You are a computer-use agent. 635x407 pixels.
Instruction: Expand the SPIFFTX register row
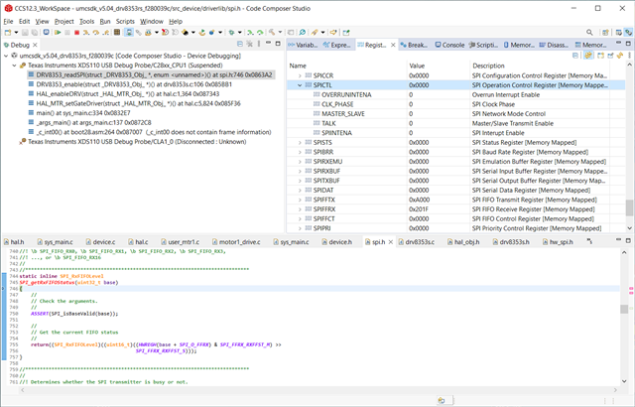300,200
